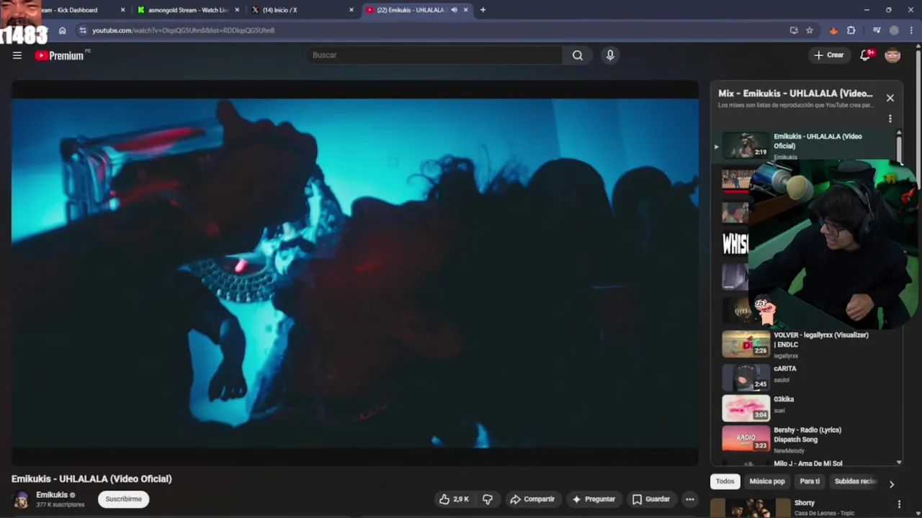Select the Para ti filter chip

click(810, 481)
